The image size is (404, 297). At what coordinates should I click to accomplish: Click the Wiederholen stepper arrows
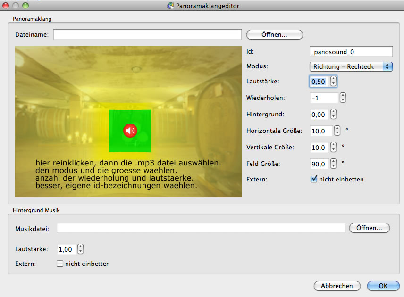[343, 98]
